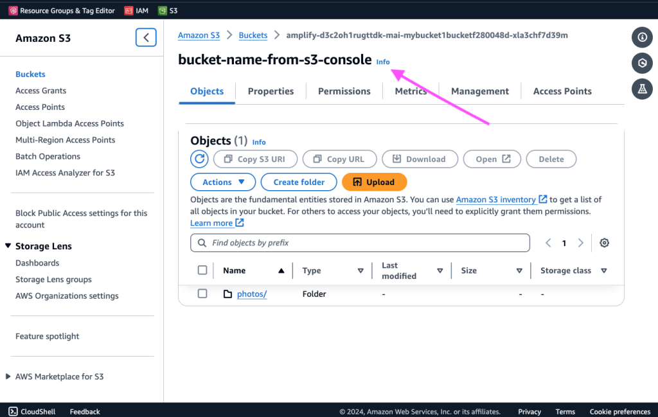Open Storage Lens groups
Screen dimensions: 658x417
coord(53,279)
